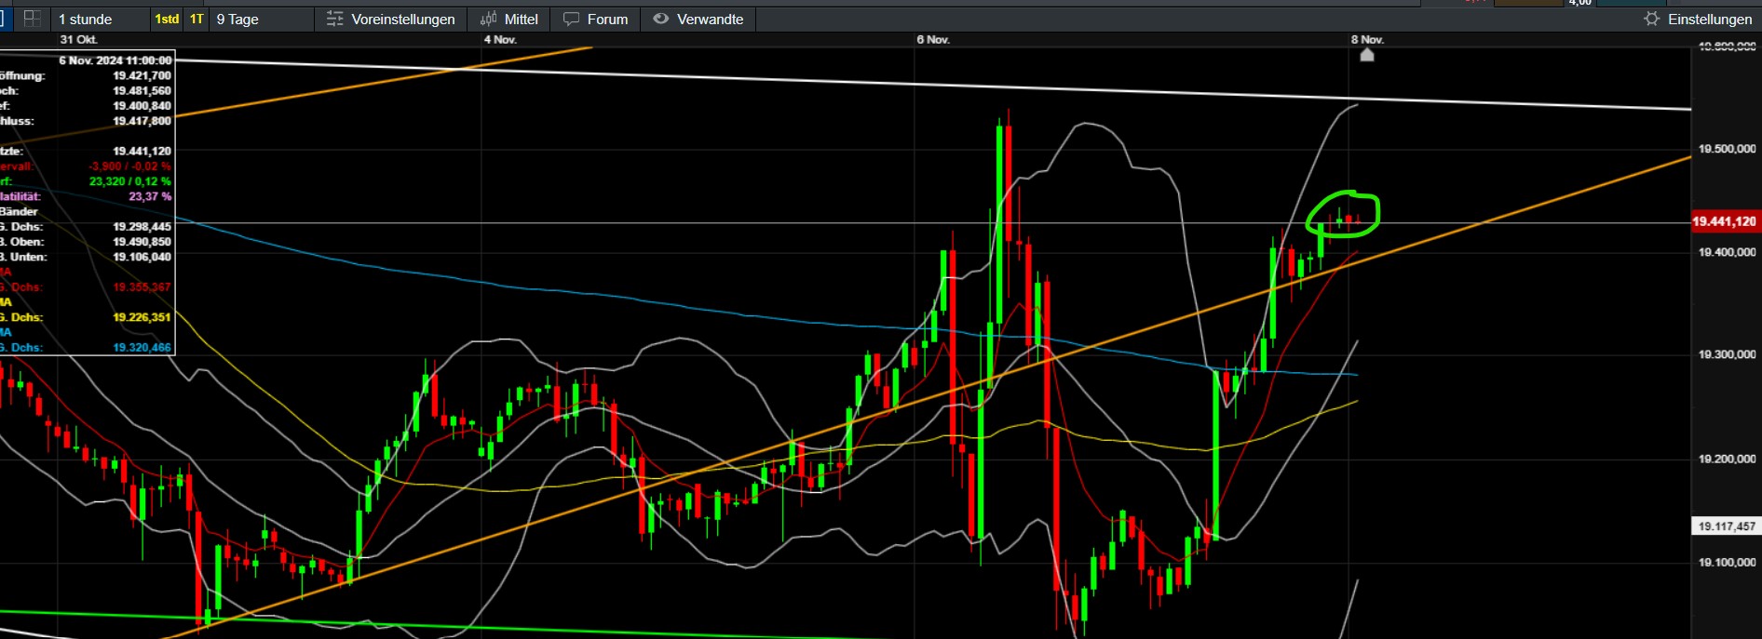Click the 19.117,457 price label on axis
The height and width of the screenshot is (639, 1762).
coord(1726,526)
